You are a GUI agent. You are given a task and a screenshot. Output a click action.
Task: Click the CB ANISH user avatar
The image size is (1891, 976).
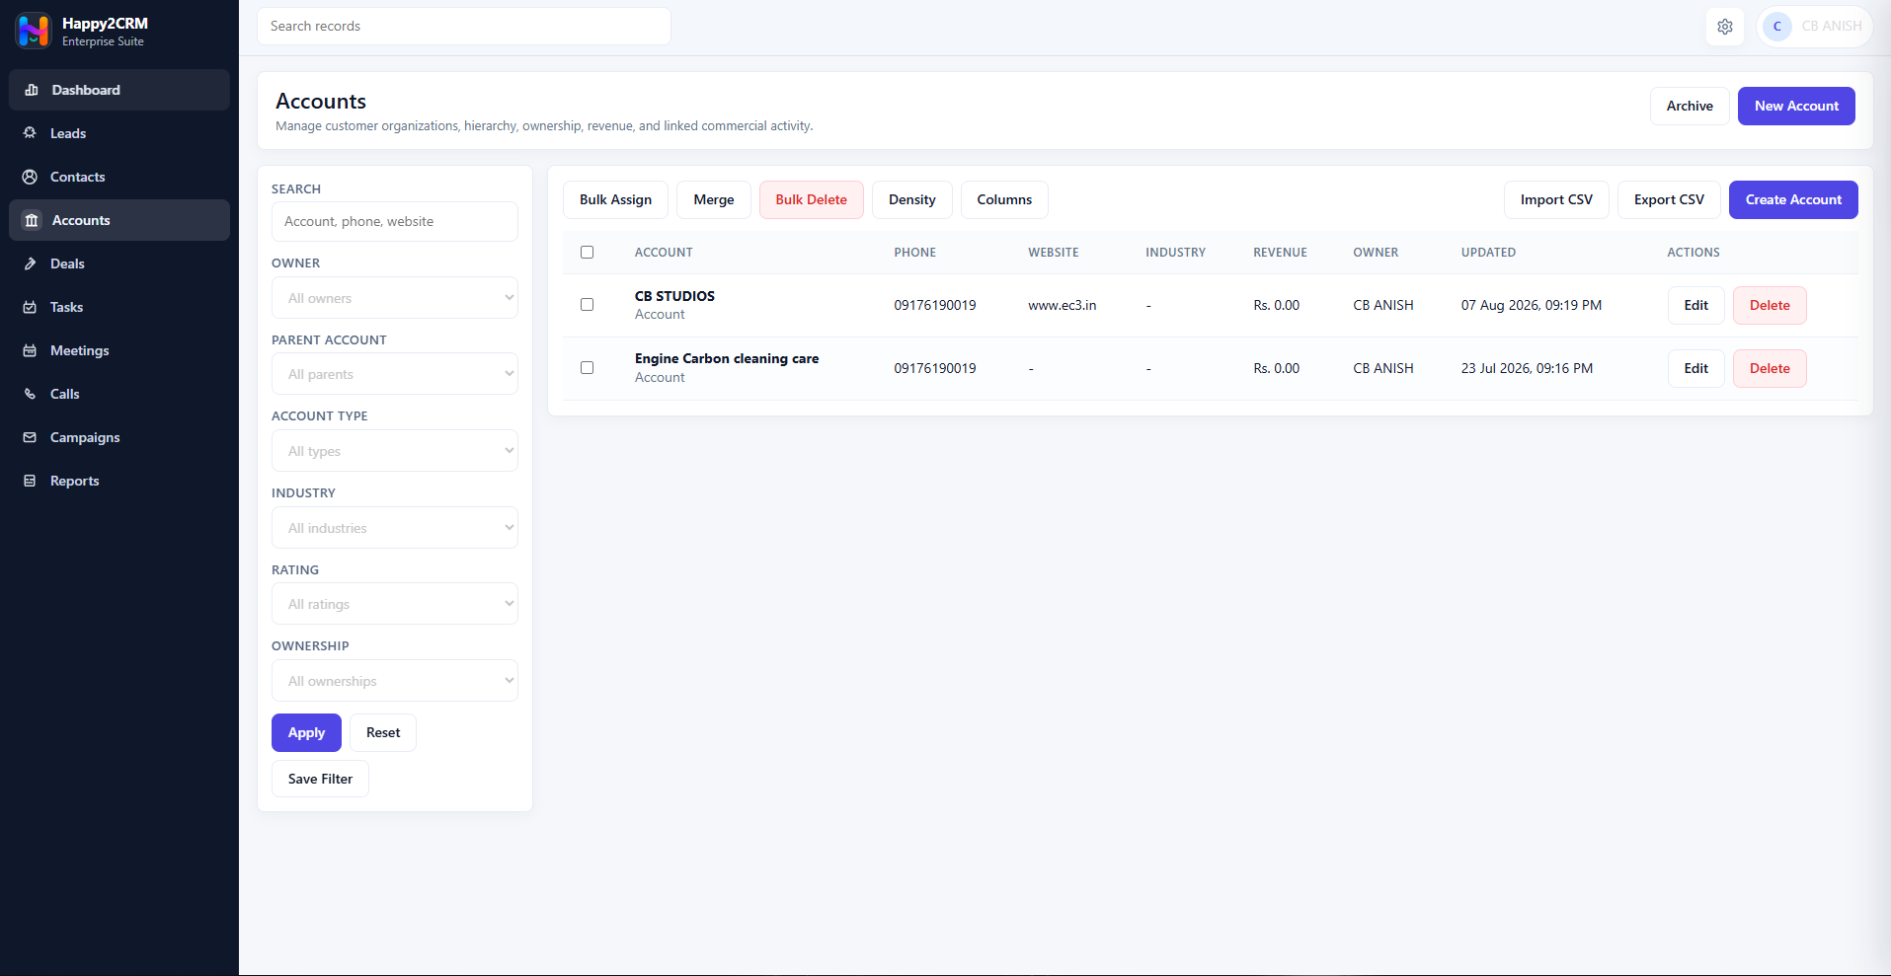pos(1777,27)
